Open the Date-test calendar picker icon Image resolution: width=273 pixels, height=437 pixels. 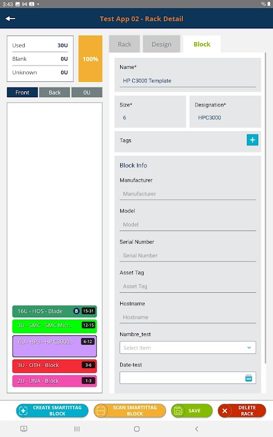[x=248, y=378]
